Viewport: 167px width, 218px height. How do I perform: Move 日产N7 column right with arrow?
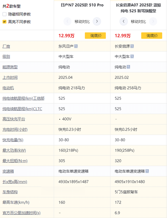(97, 21)
